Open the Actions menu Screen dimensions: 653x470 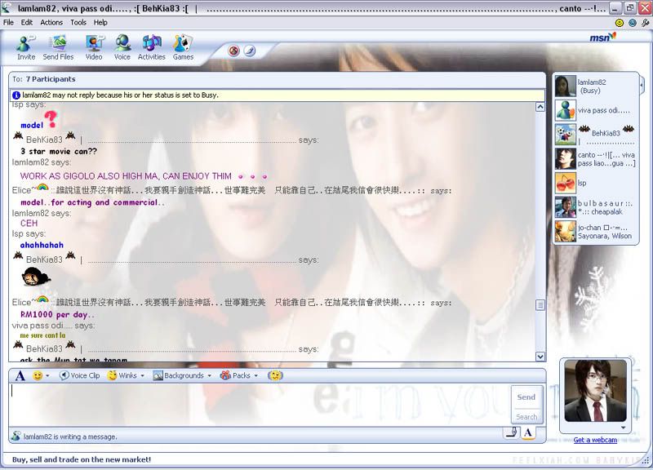pos(51,23)
